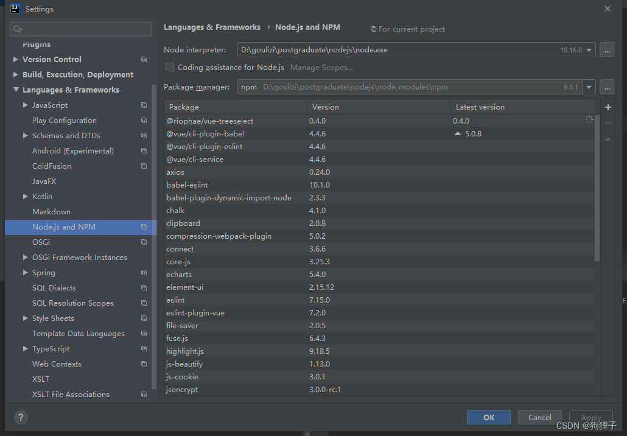Select the element-ui package row
The width and height of the screenshot is (627, 436).
[379, 287]
